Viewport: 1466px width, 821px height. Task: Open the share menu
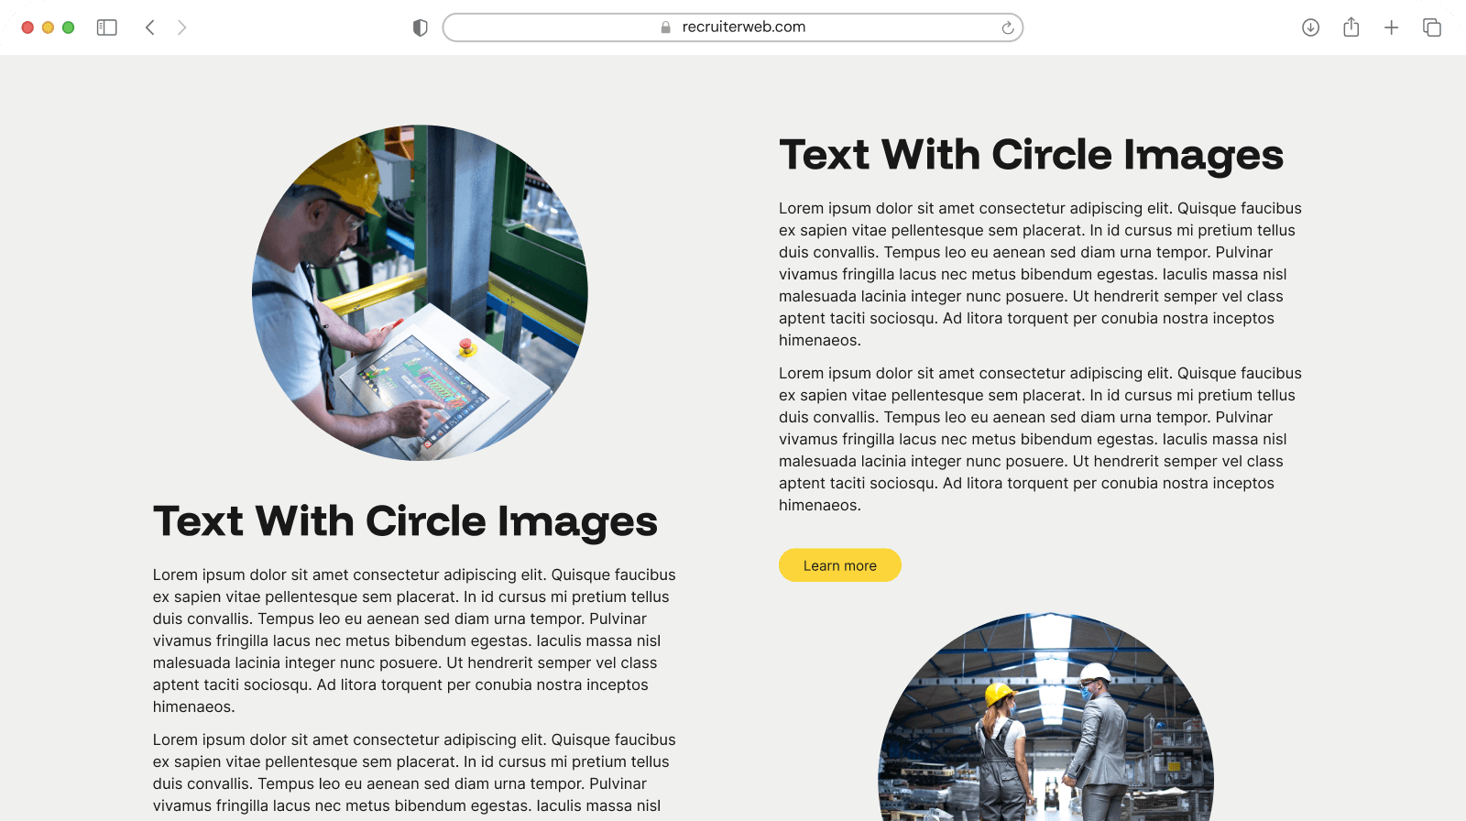pos(1351,27)
